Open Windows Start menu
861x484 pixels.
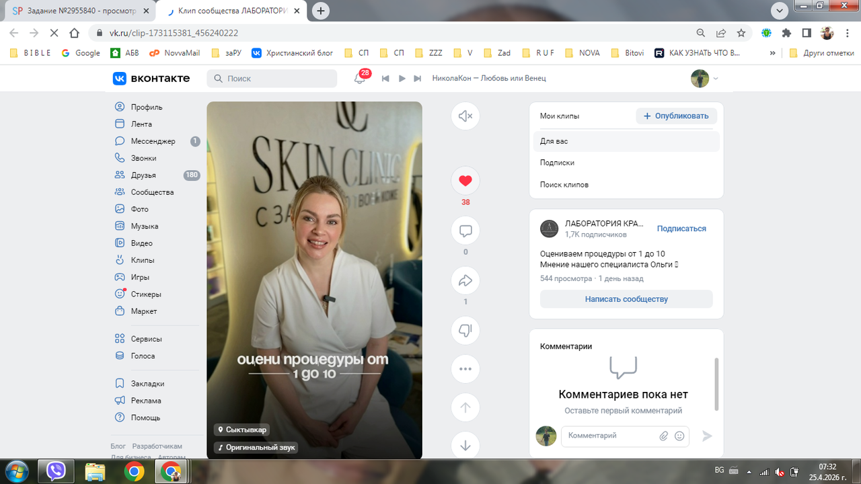pos(16,471)
